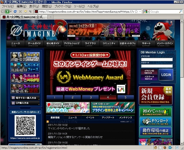Click the blue X add-on status icon

tap(170, 147)
